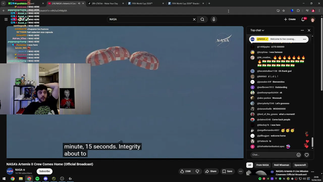Dislike the Artemis II video

(197, 171)
